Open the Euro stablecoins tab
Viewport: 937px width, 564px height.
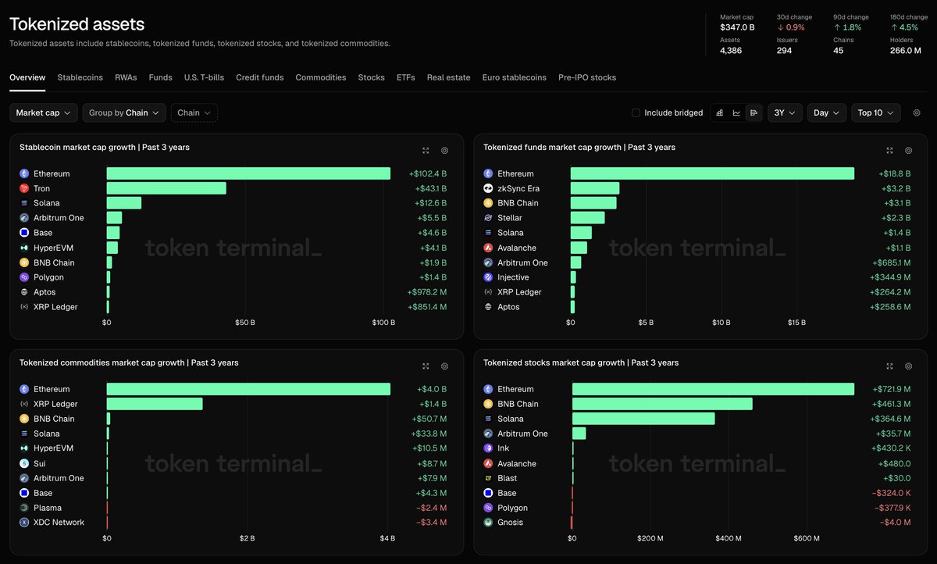[x=515, y=77]
